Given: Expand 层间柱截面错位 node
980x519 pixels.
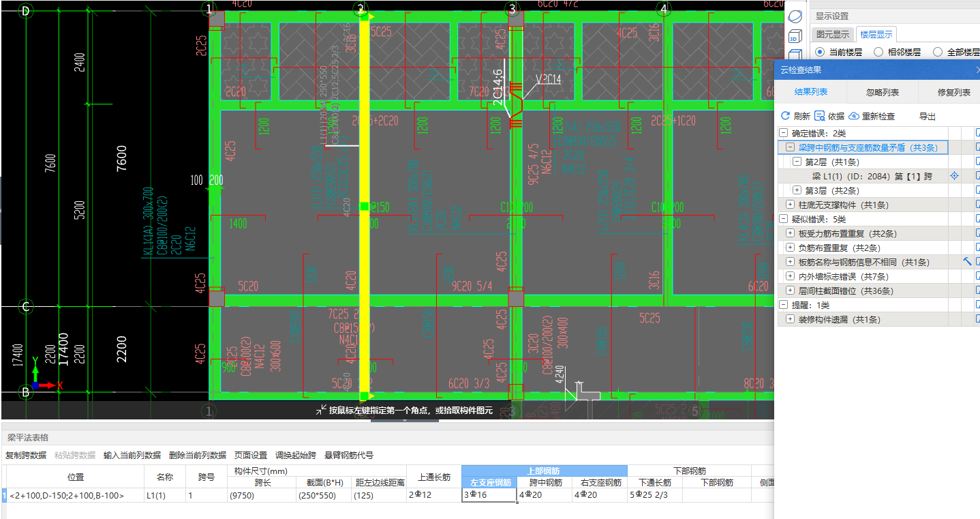Looking at the screenshot, I should pos(790,291).
